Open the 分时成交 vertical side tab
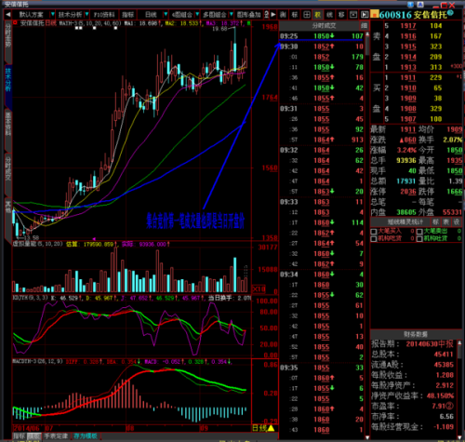Viewport: 465px width, 442px height. click(x=8, y=169)
